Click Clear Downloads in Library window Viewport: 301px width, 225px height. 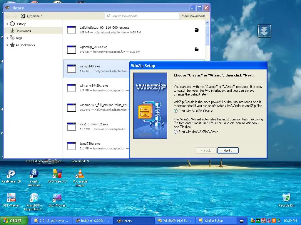[193, 16]
